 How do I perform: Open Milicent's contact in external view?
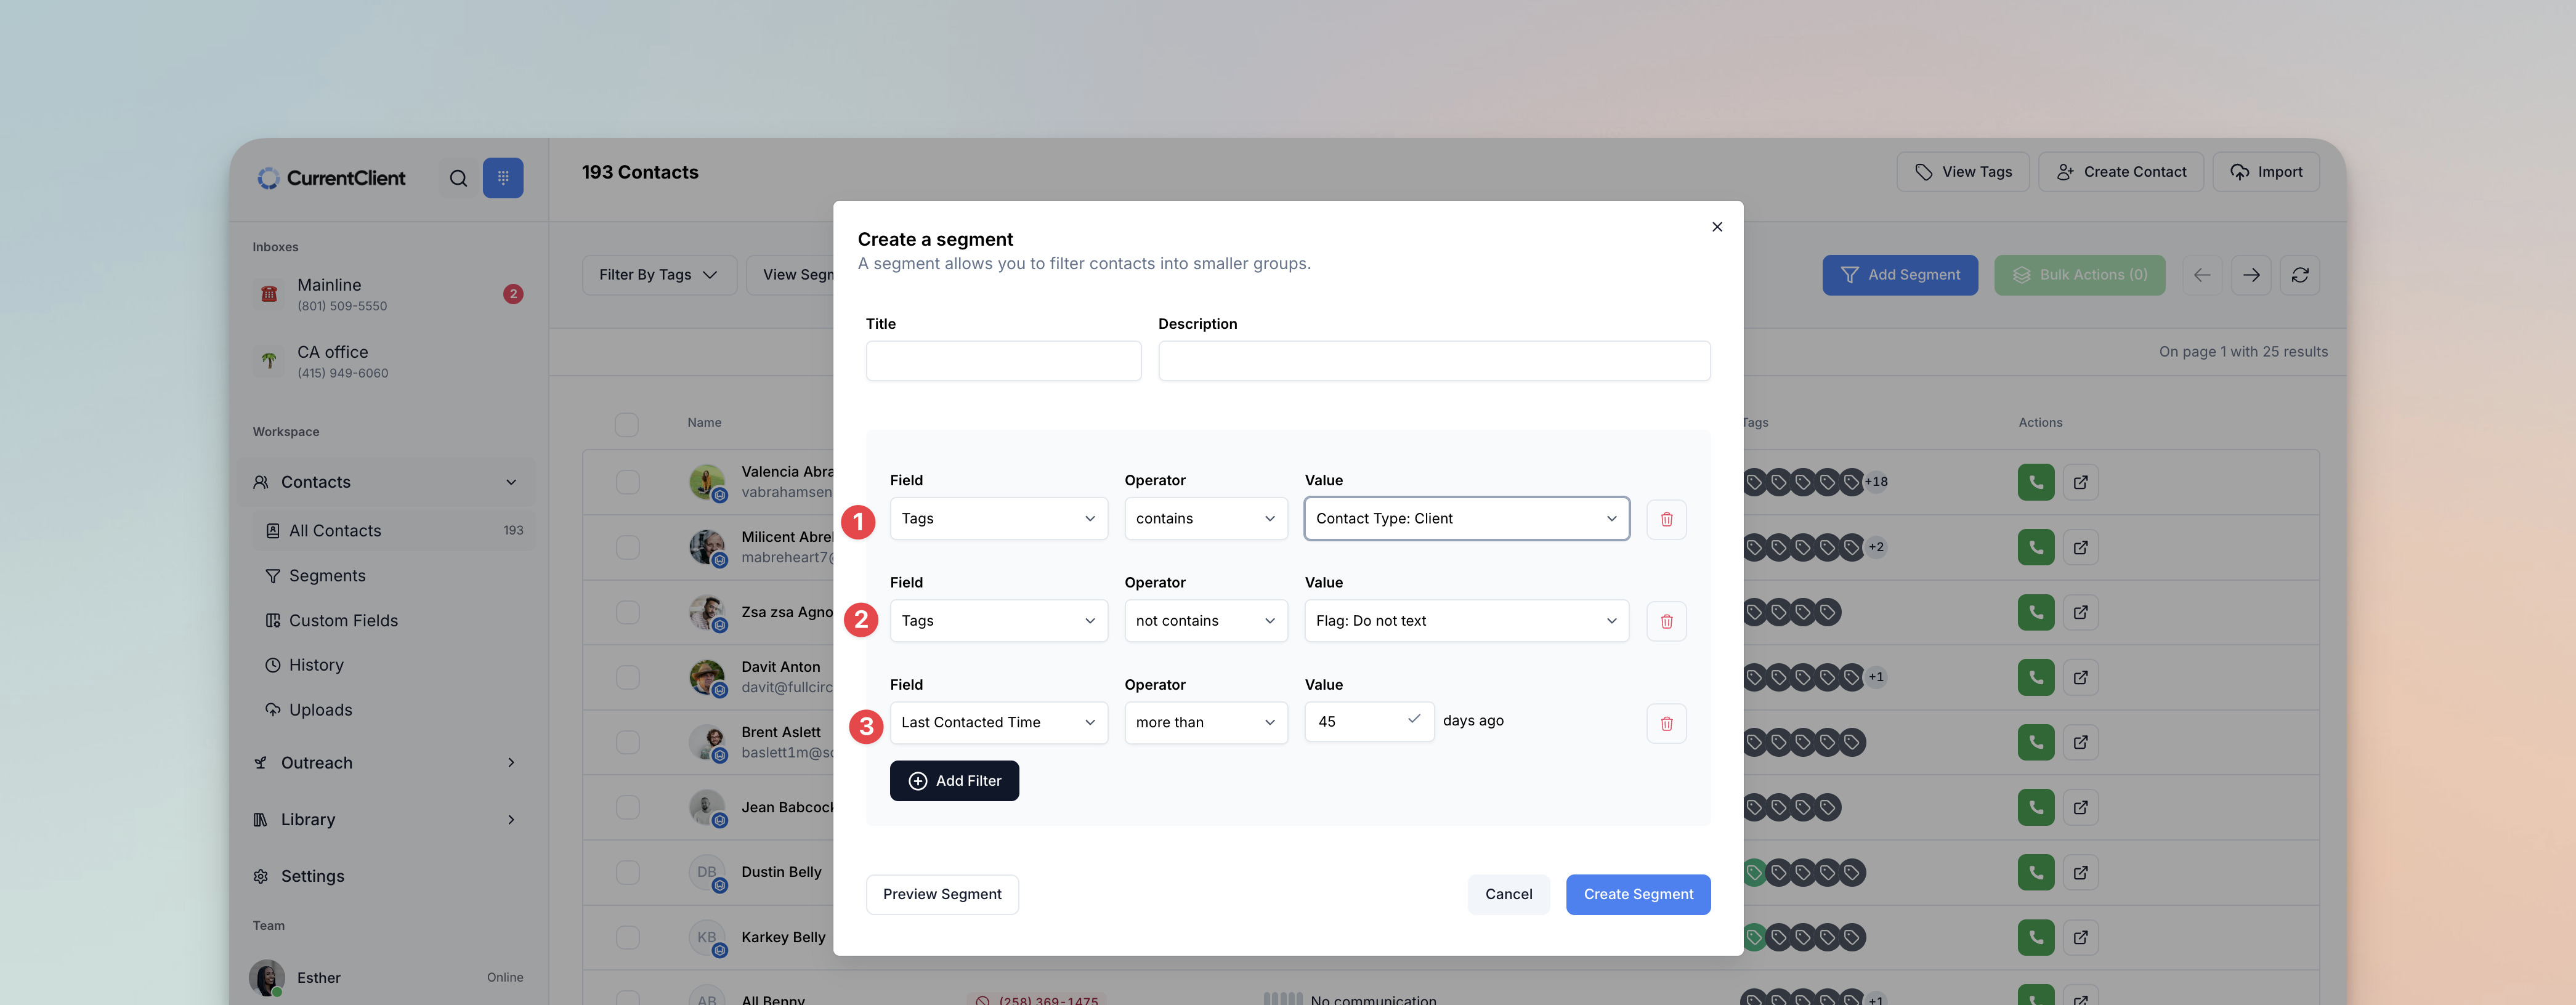click(2080, 547)
